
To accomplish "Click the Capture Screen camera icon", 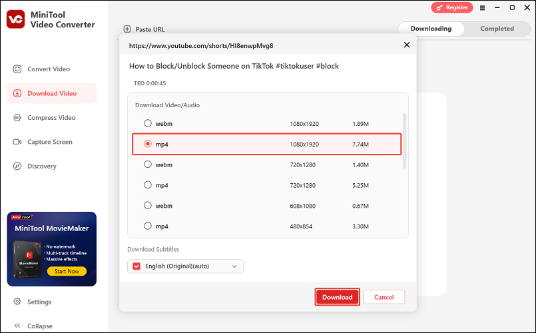I will pyautogui.click(x=17, y=142).
